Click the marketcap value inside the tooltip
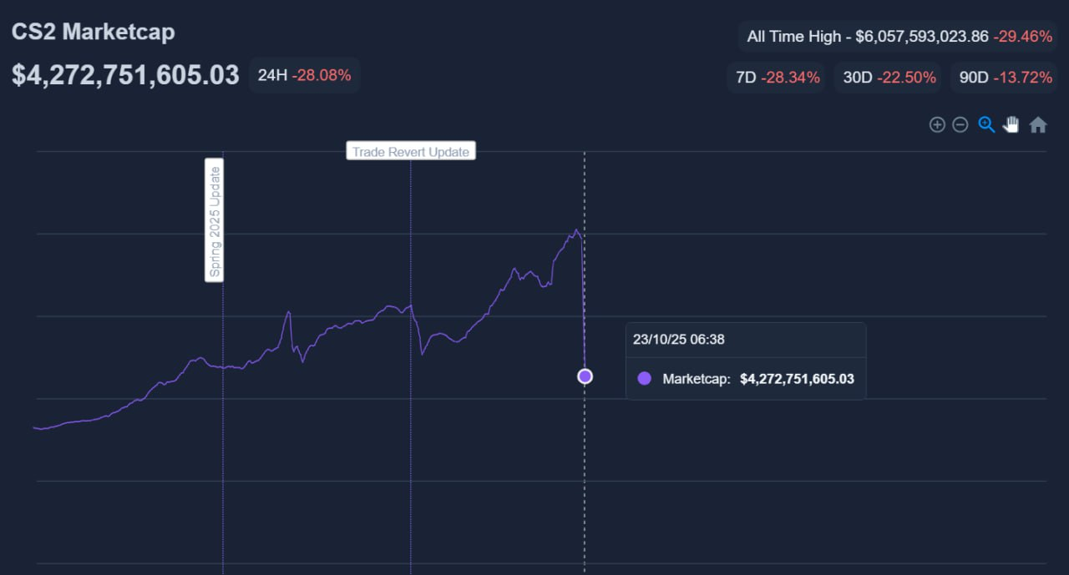The height and width of the screenshot is (575, 1069). [797, 378]
